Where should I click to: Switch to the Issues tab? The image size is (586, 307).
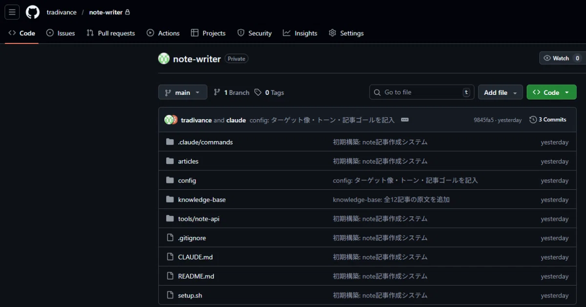pyautogui.click(x=61, y=33)
